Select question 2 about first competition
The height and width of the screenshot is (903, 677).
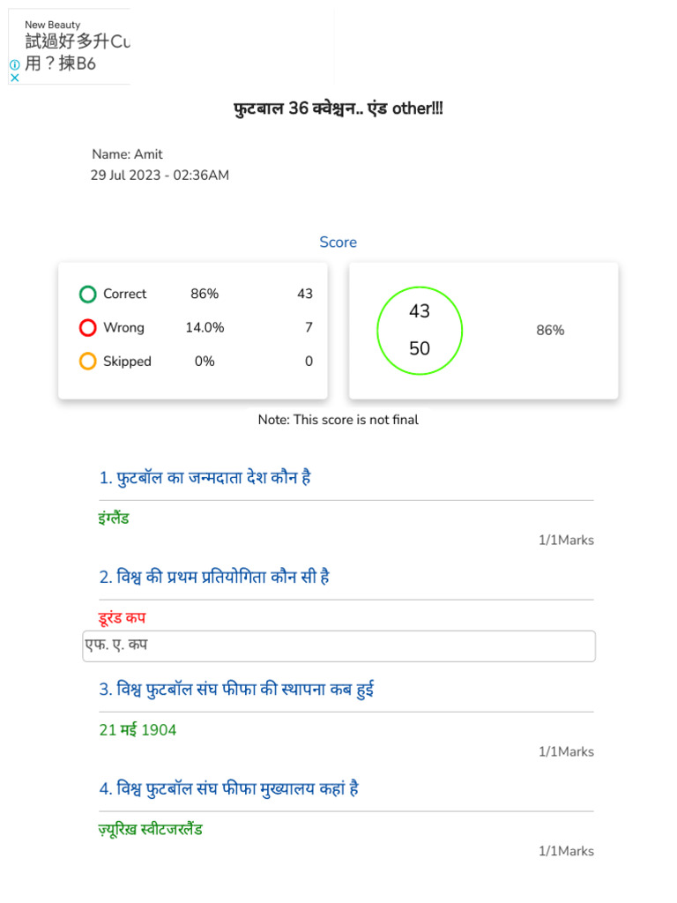[214, 578]
